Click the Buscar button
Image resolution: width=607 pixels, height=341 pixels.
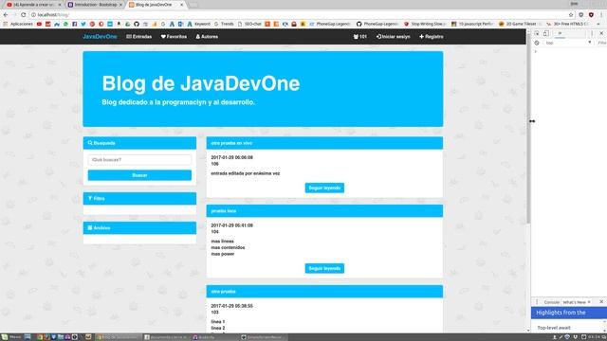click(139, 175)
